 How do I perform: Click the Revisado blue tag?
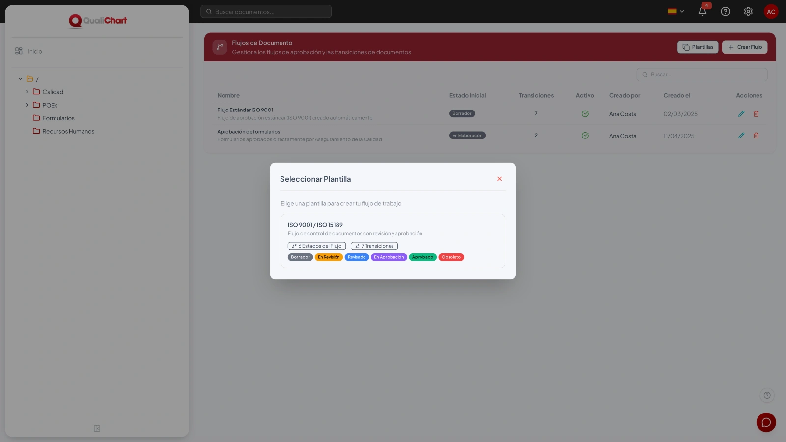(357, 257)
